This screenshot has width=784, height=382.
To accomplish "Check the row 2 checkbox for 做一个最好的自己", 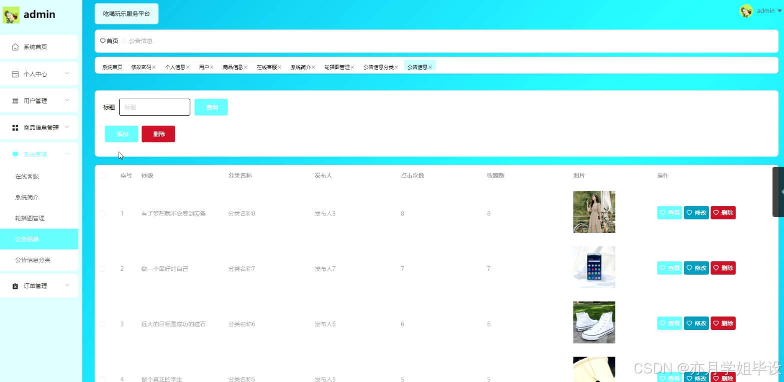I will (x=103, y=269).
